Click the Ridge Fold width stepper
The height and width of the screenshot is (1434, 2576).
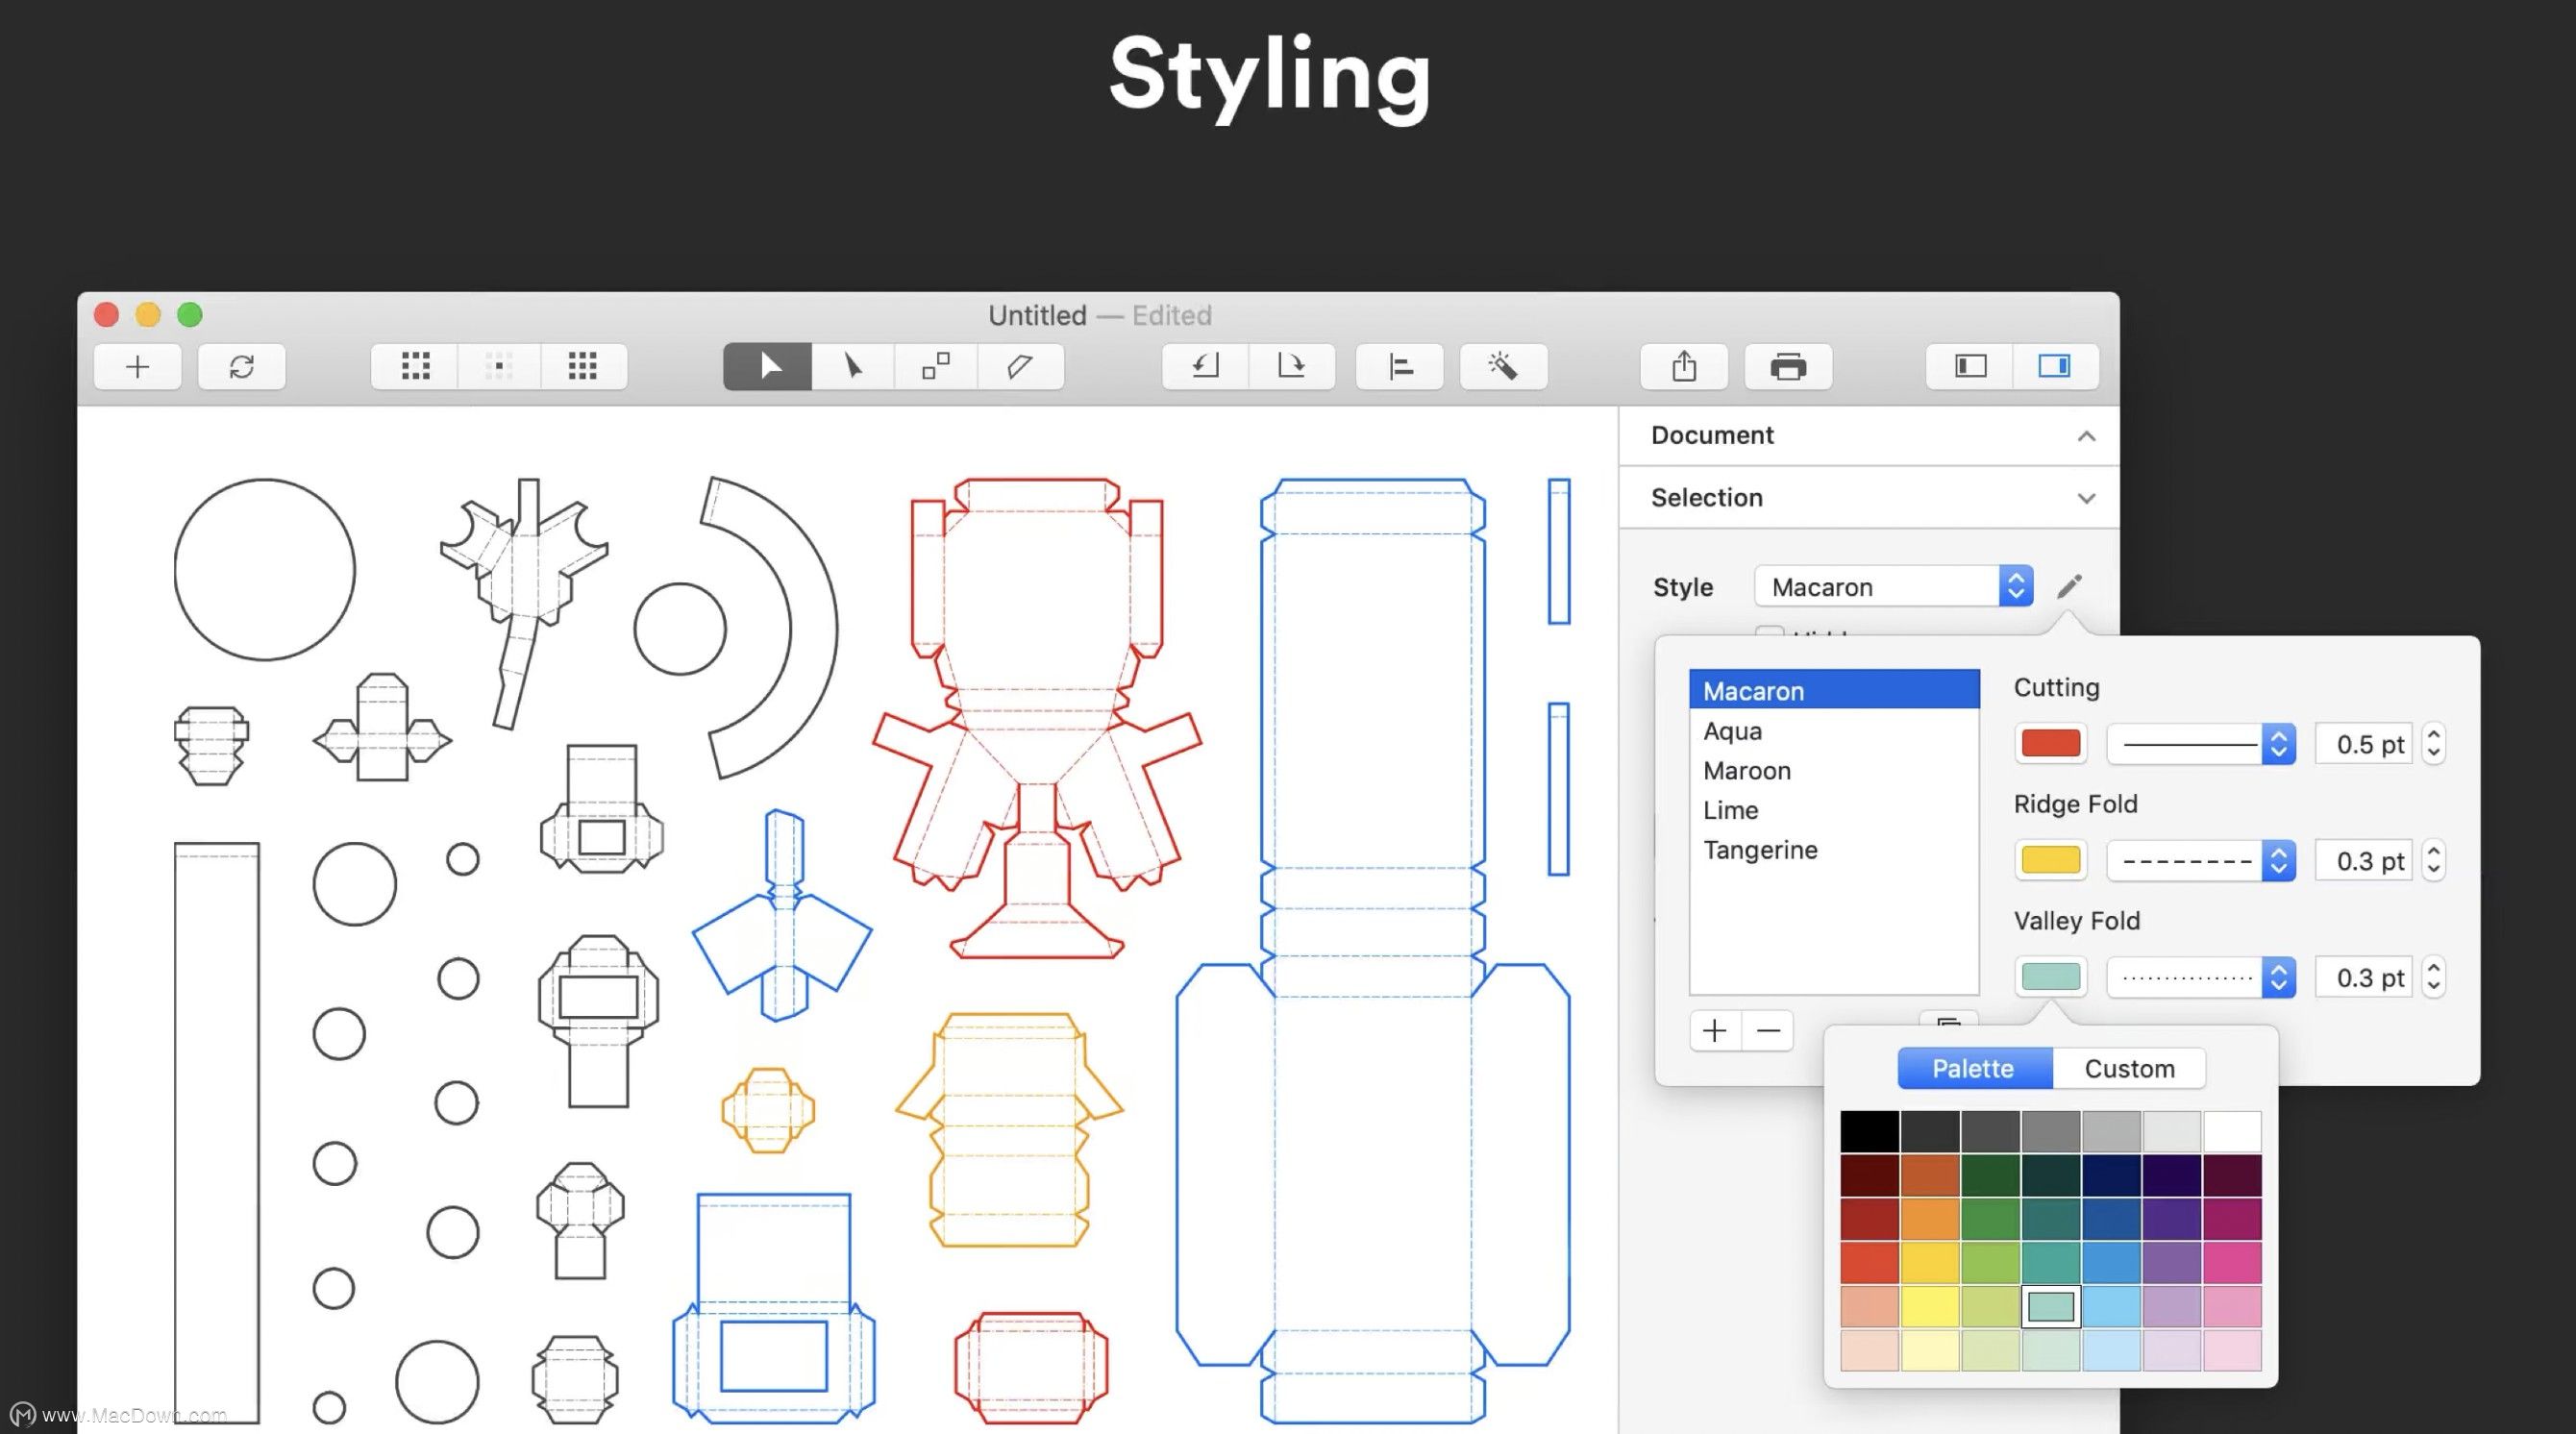2434,861
